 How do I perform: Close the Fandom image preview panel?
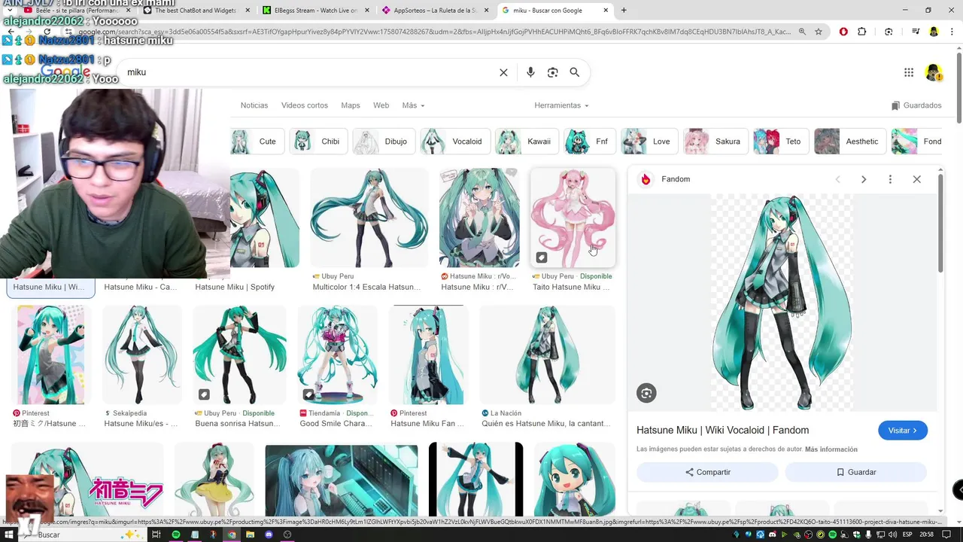tap(916, 179)
